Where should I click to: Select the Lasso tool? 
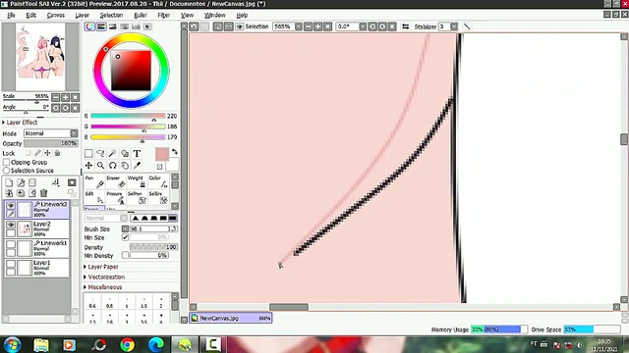coord(100,153)
